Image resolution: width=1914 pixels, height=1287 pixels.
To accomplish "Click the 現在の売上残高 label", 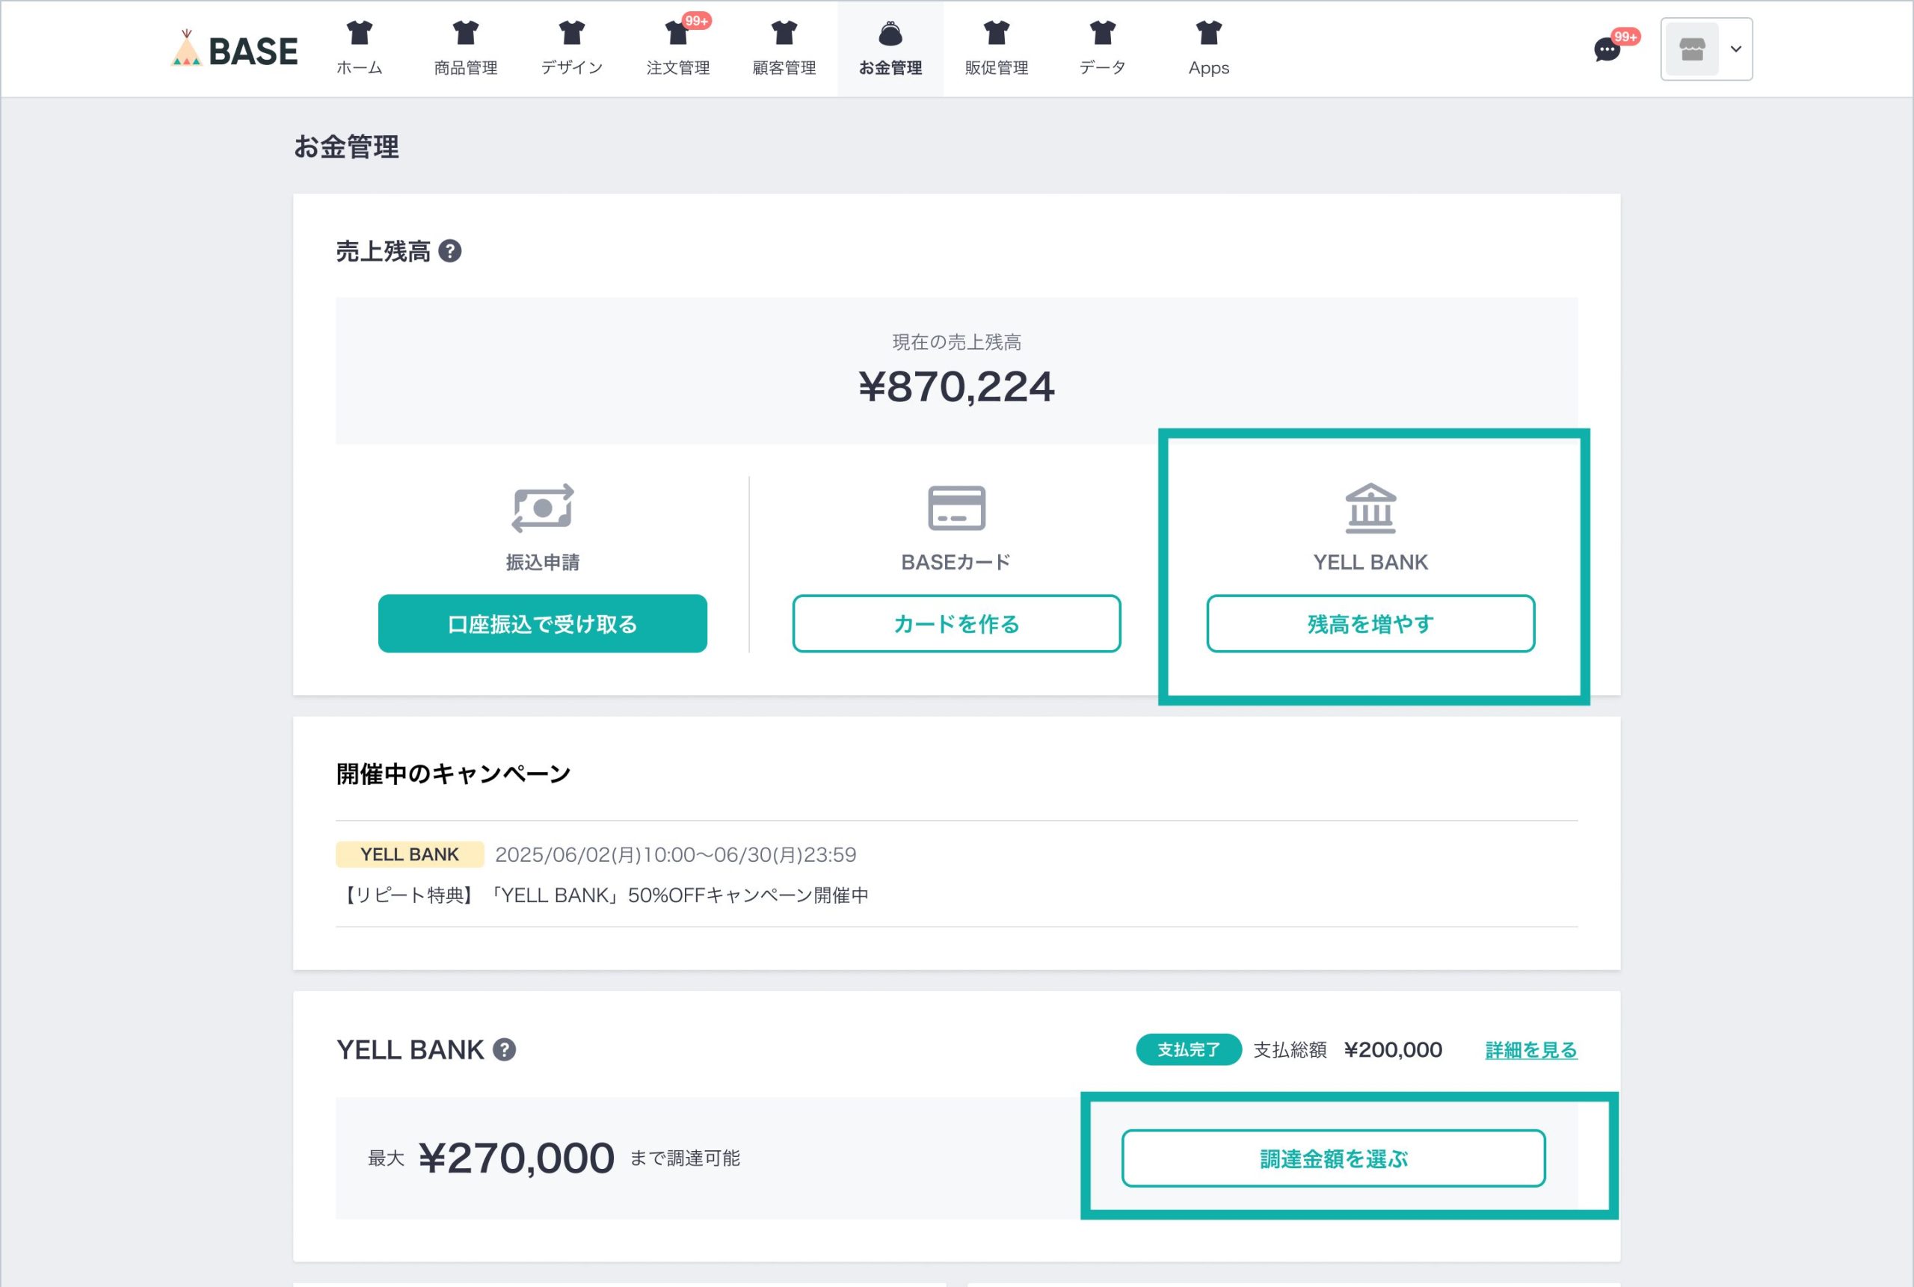I will (956, 342).
